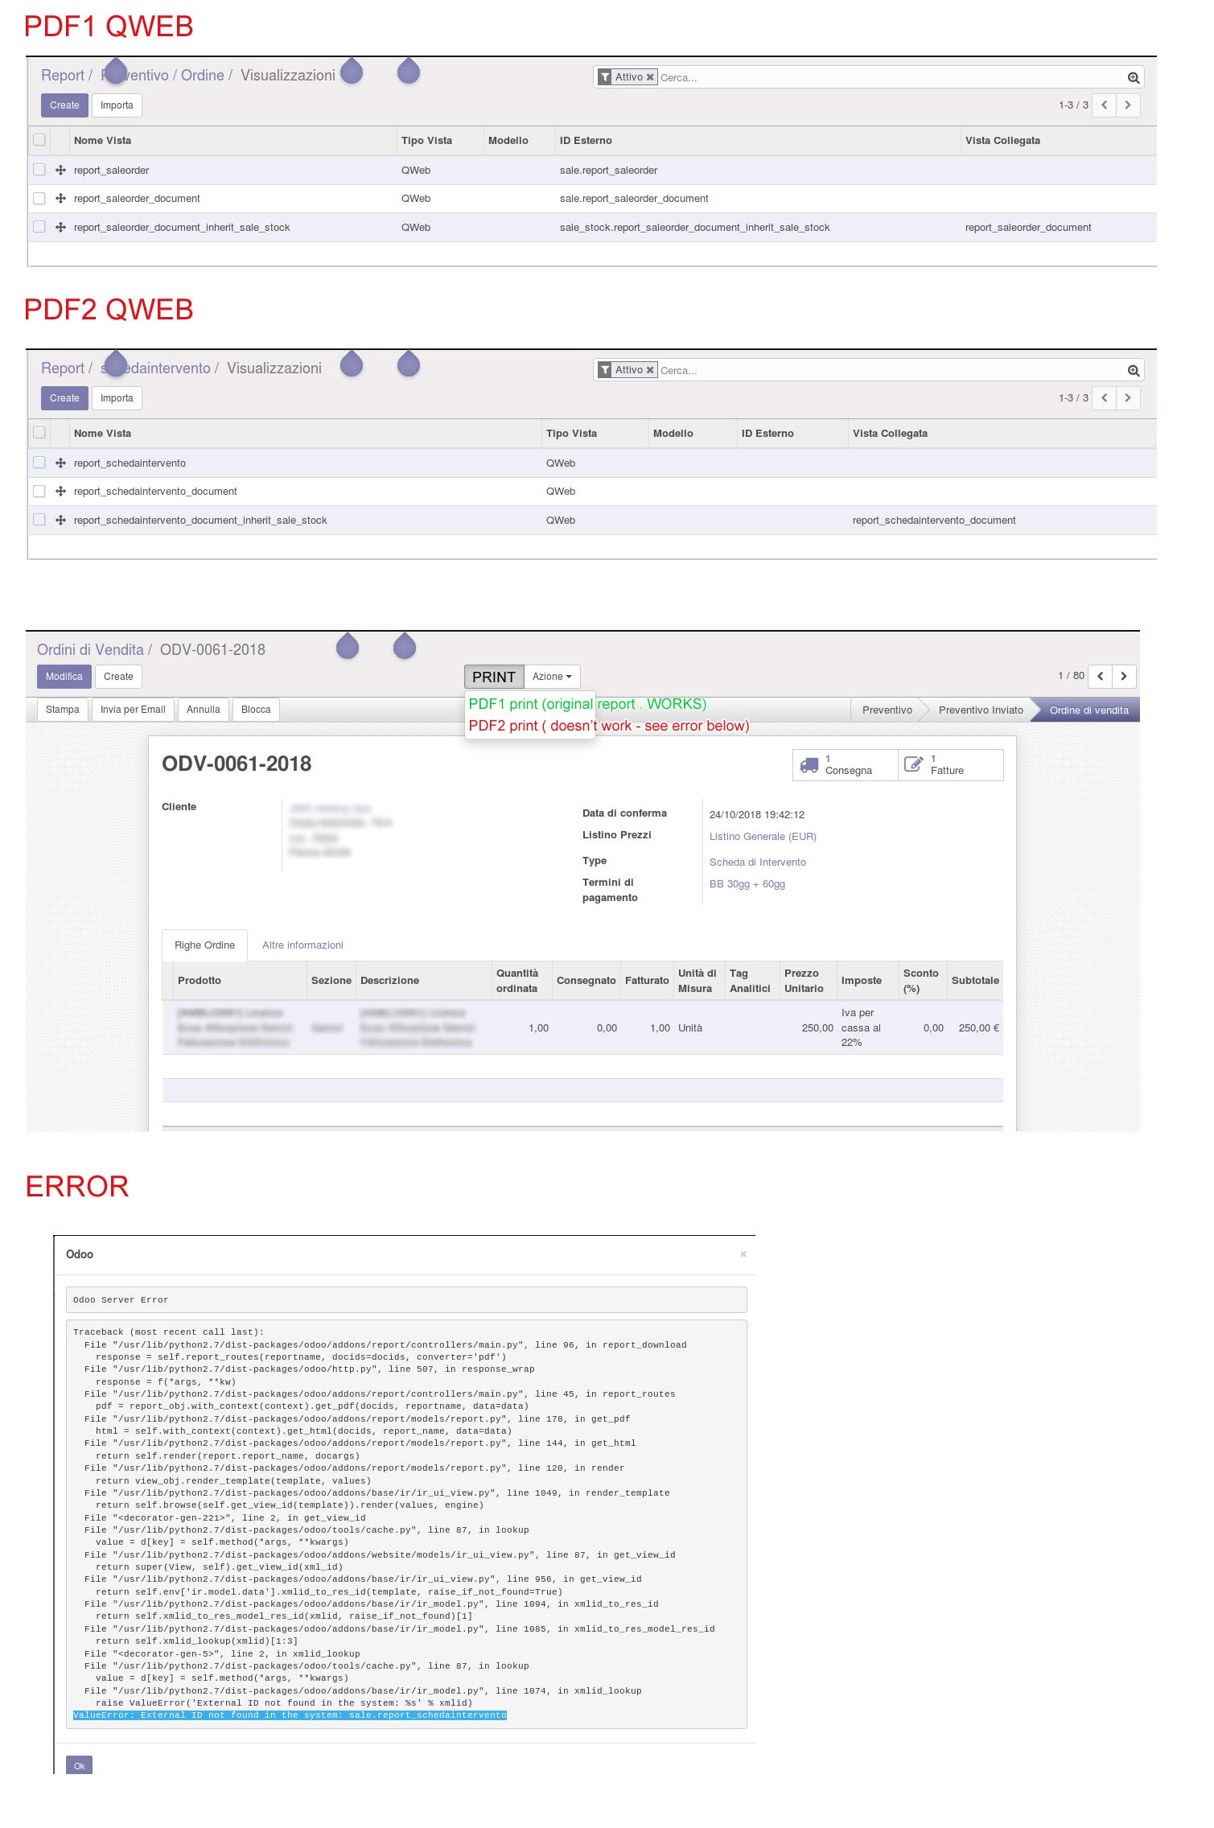
Task: Check the report_saleorder row checkbox
Action: click(x=39, y=170)
